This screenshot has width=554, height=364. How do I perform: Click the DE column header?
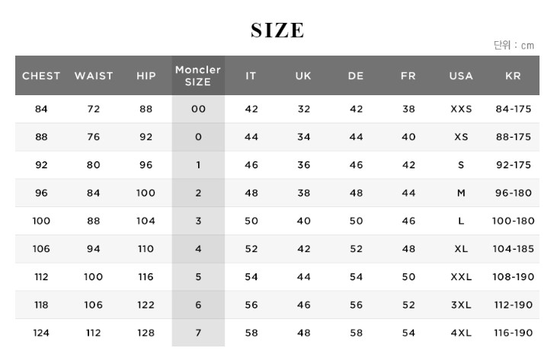click(356, 75)
